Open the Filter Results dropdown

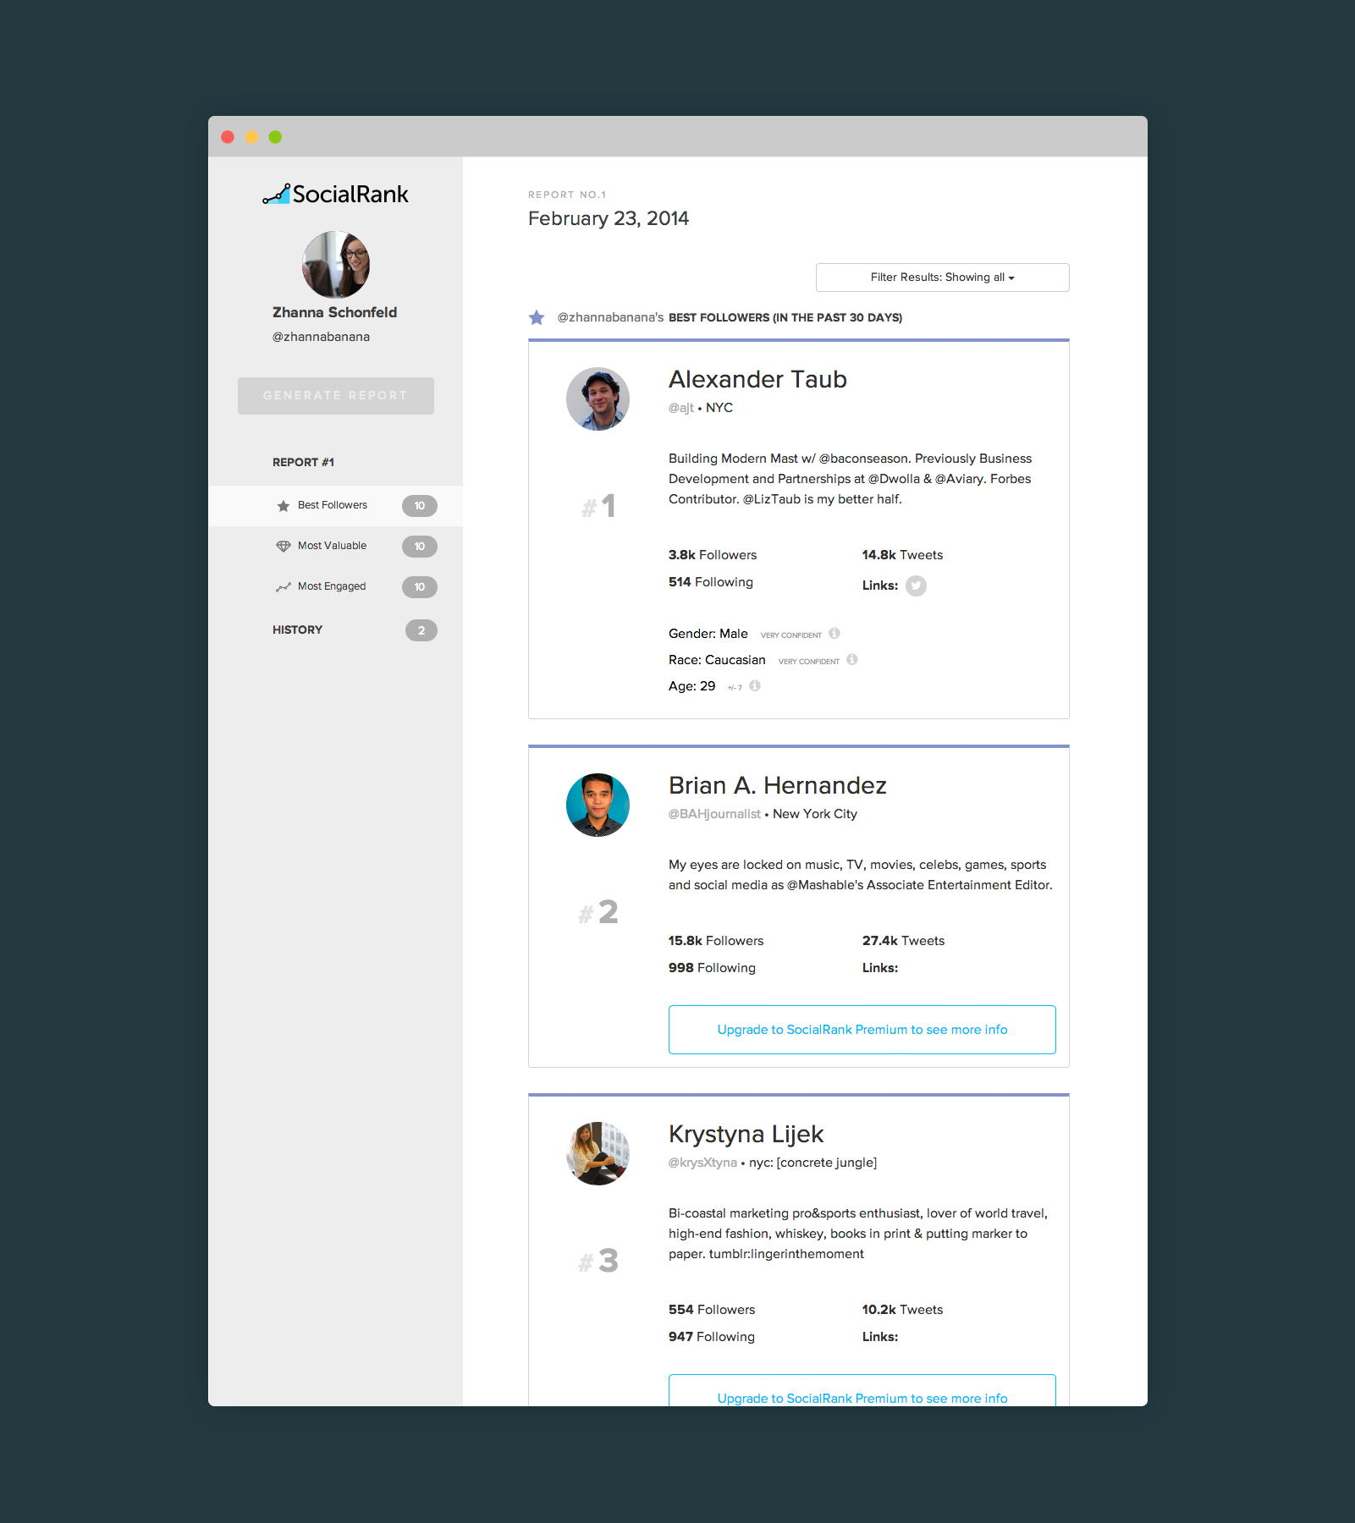point(943,278)
